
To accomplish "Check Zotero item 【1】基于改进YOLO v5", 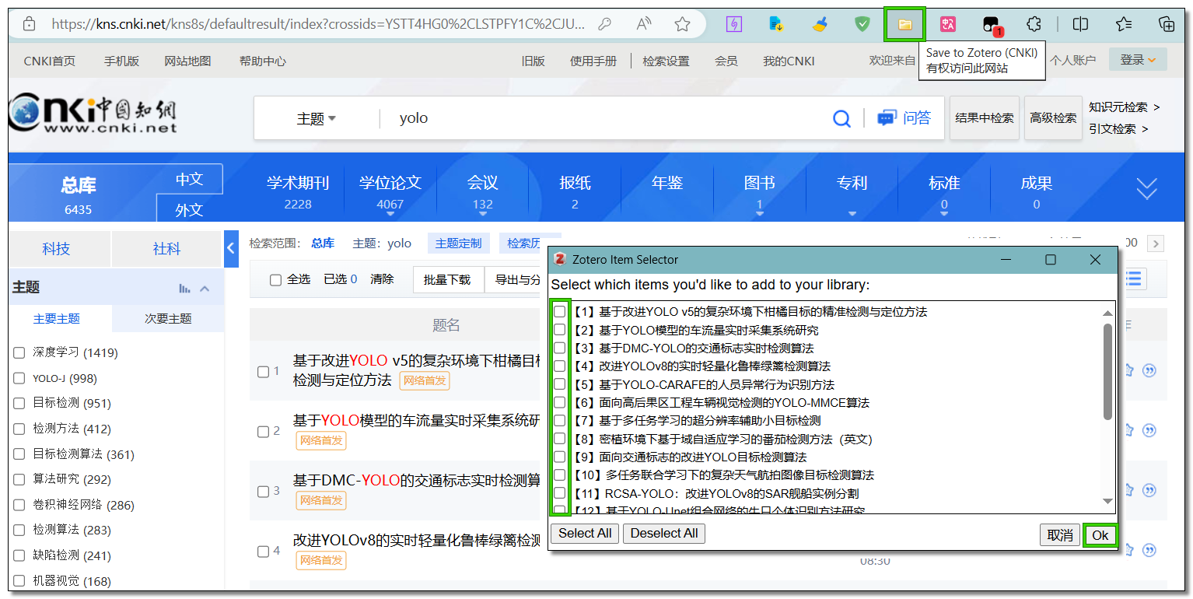I will (559, 311).
